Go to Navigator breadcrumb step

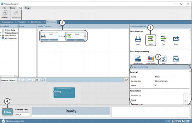click(22, 22)
